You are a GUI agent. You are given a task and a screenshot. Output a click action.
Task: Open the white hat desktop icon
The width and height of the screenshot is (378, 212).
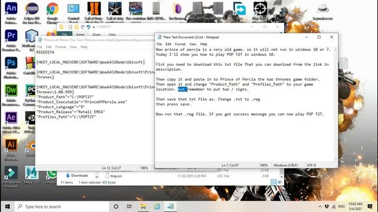click(x=322, y=12)
